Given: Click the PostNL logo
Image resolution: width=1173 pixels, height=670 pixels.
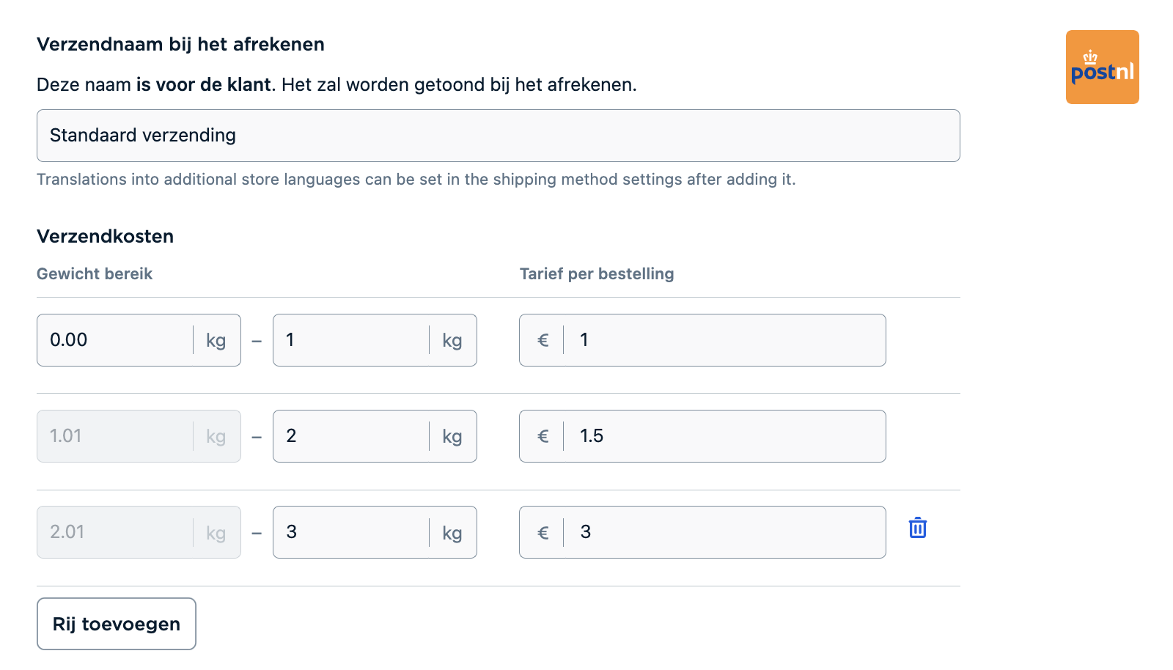Looking at the screenshot, I should point(1102,67).
